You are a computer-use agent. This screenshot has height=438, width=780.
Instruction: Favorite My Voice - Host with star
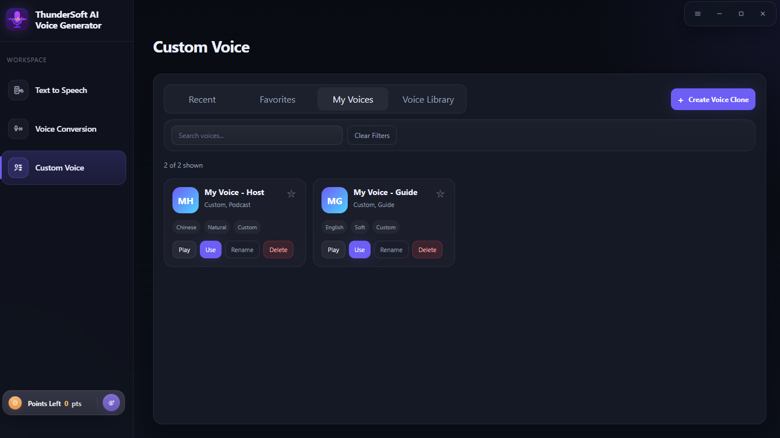click(x=291, y=193)
